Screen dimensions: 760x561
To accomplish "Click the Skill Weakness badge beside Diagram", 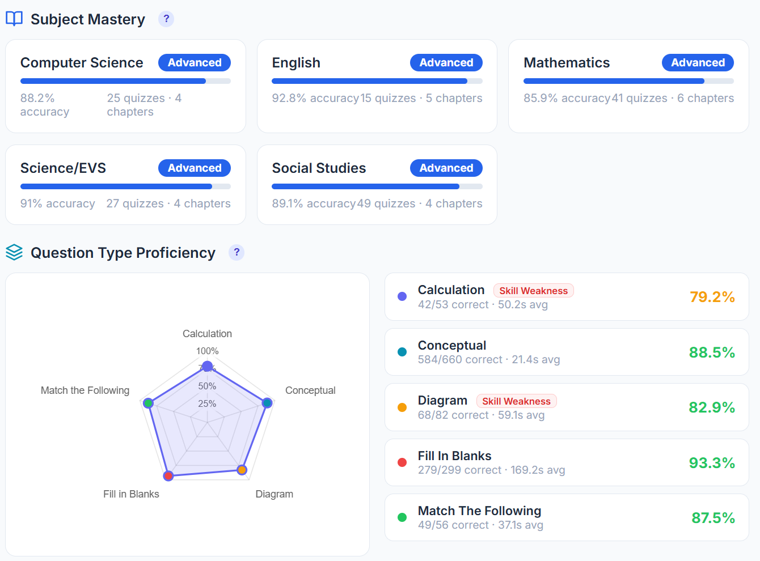I will (516, 401).
